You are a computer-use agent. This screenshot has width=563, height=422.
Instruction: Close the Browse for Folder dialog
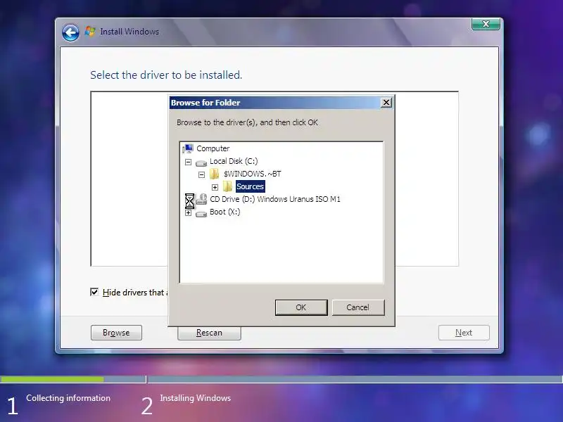pos(386,103)
